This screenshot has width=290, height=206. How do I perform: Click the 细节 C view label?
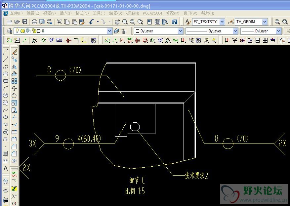click(137, 180)
